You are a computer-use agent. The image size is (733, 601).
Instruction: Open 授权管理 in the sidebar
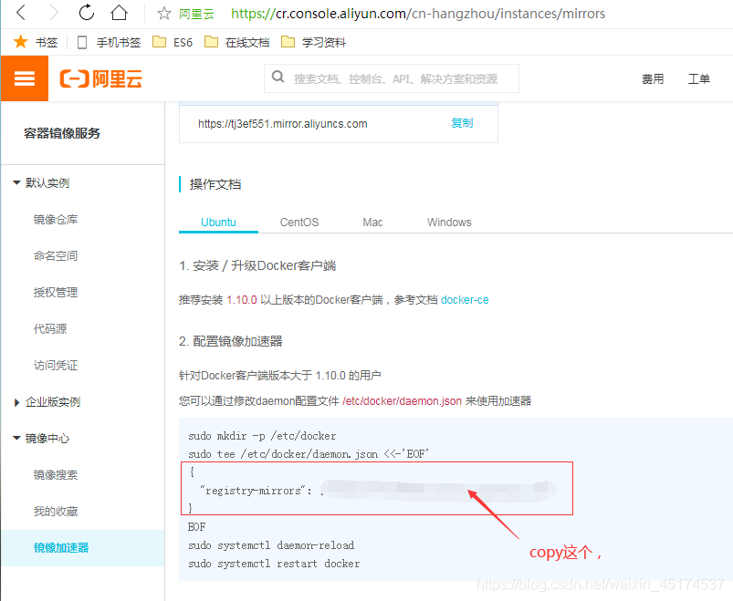click(x=56, y=293)
